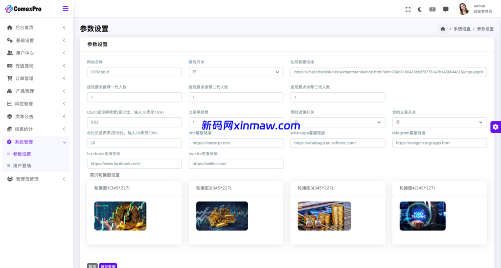
Task: Click the 取消 cancel button
Action: [92, 266]
